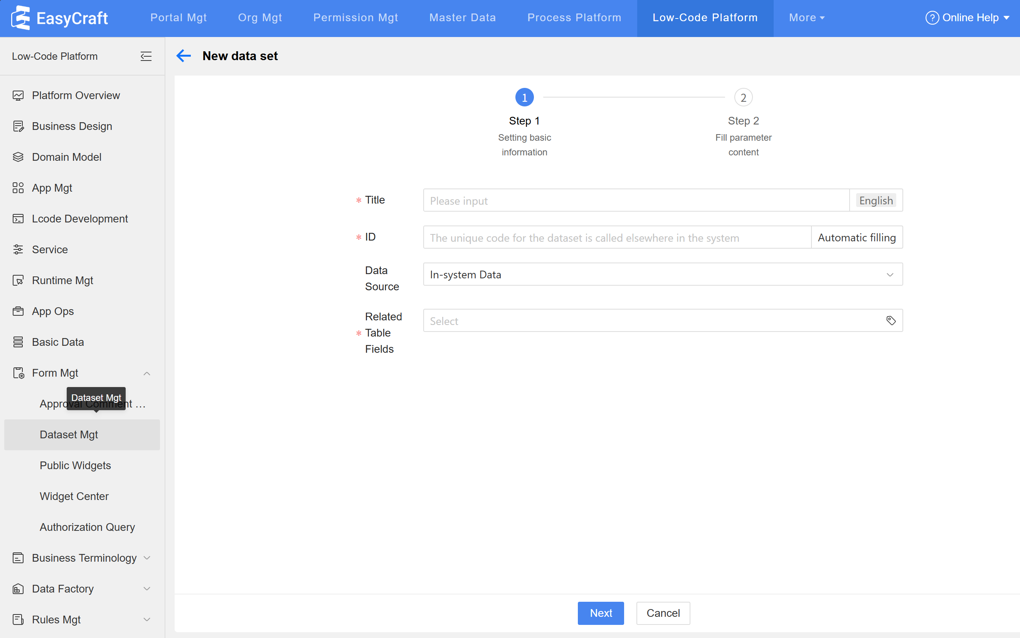Open the Data Source dropdown
The image size is (1020, 638).
(x=662, y=275)
